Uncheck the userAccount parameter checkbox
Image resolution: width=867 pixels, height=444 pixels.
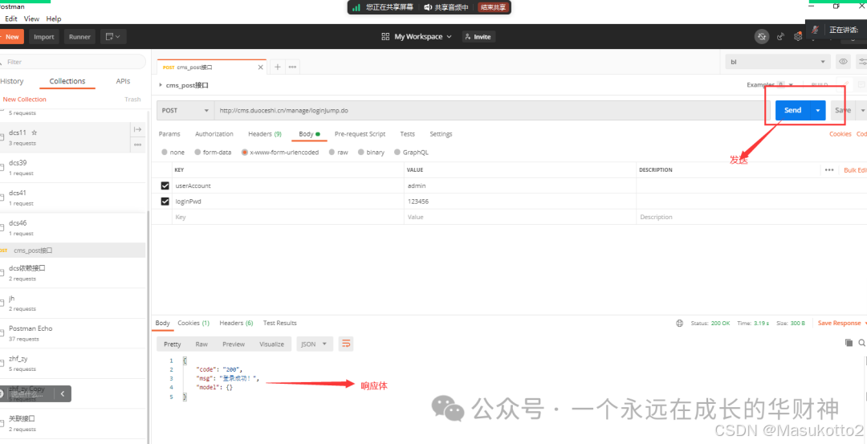pos(165,185)
